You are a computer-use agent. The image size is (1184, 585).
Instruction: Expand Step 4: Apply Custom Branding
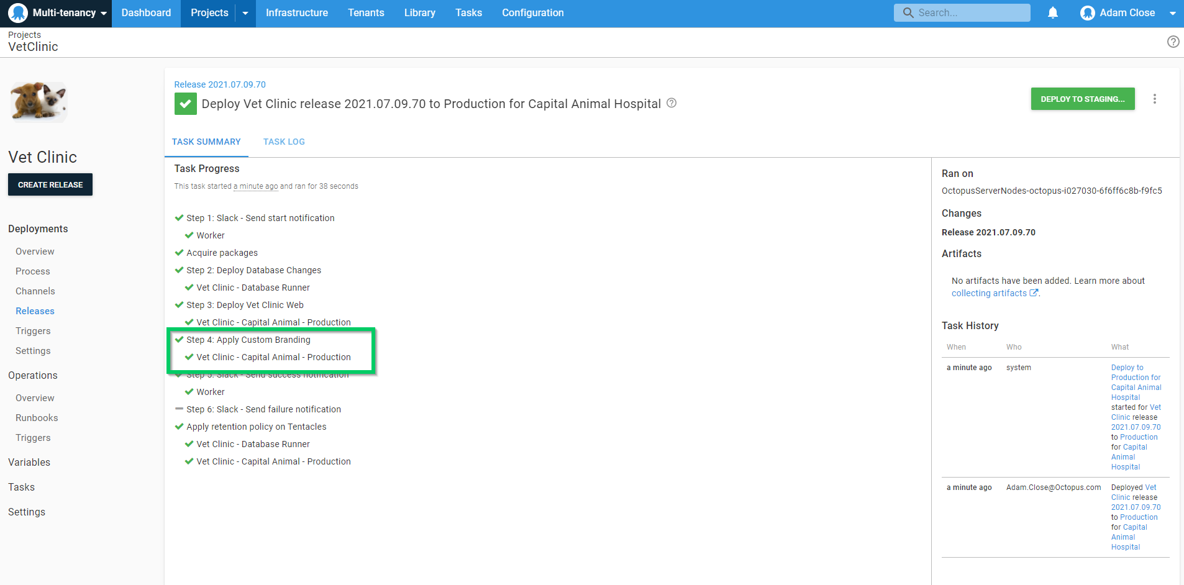(x=248, y=340)
